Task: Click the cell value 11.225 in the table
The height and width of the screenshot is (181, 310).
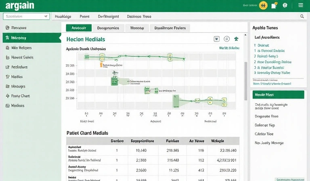Action: click(x=174, y=170)
